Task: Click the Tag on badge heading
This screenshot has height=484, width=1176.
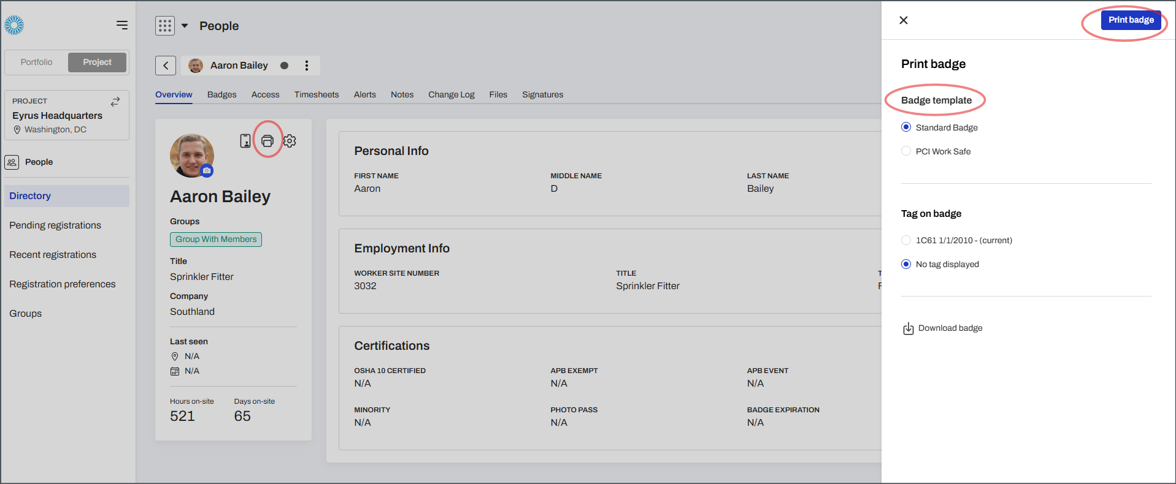Action: click(x=931, y=214)
